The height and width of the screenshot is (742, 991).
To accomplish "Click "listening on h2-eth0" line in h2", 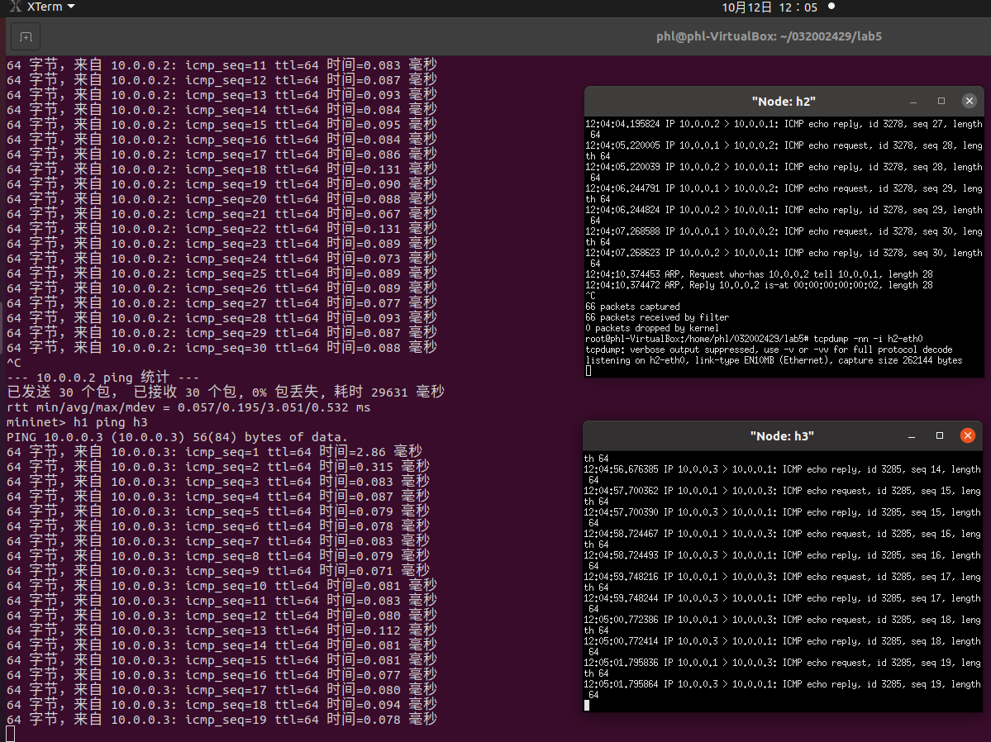I will (x=774, y=360).
